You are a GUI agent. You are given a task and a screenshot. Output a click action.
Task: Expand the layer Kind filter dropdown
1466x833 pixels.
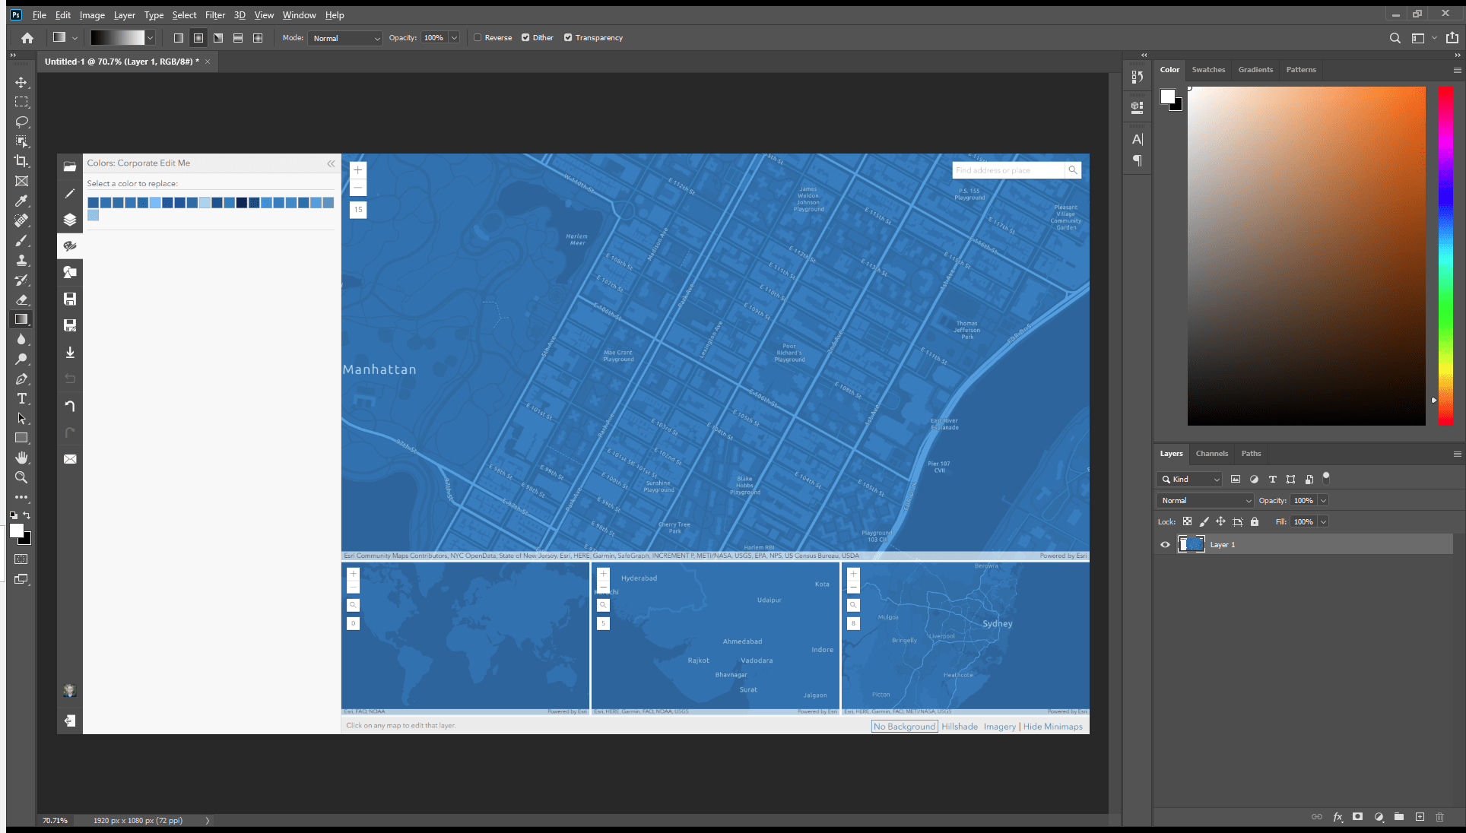[1191, 479]
